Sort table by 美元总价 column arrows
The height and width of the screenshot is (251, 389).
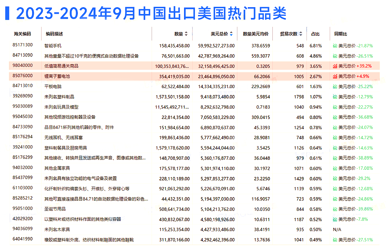(x=231, y=34)
